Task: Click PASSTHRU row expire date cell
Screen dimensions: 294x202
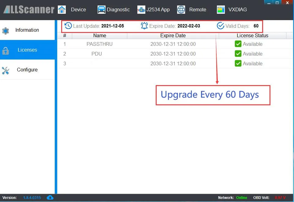Action: point(173,44)
